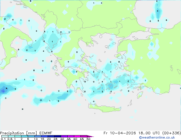Click the "Precipitation" title word
The image size is (181, 140).
12,133
